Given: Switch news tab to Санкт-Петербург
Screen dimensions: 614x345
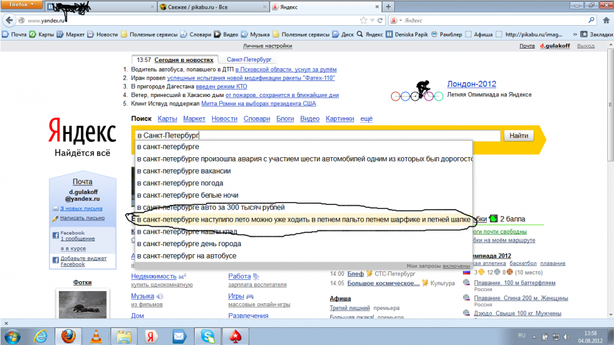Looking at the screenshot, I should point(249,60).
